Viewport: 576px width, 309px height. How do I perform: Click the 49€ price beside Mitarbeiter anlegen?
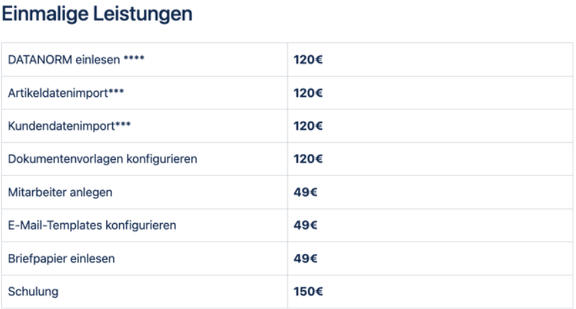point(305,192)
